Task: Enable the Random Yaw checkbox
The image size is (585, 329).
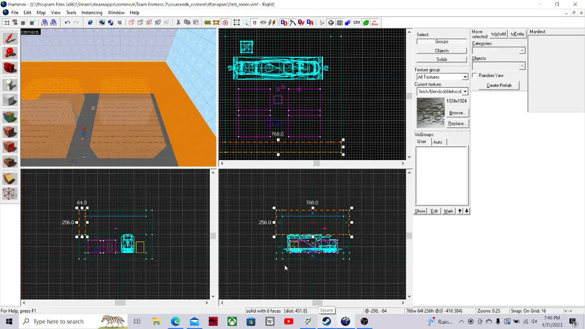Action: click(474, 75)
